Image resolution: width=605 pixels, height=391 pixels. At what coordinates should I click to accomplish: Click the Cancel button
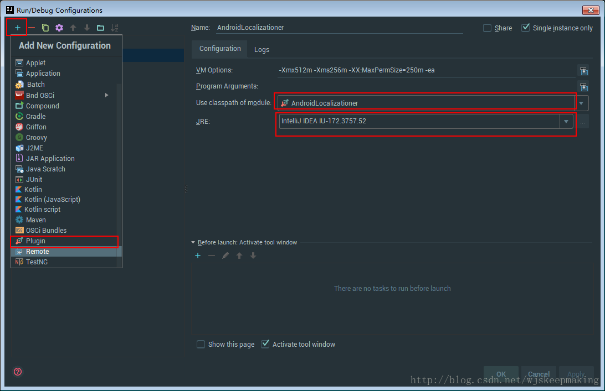[x=539, y=374]
